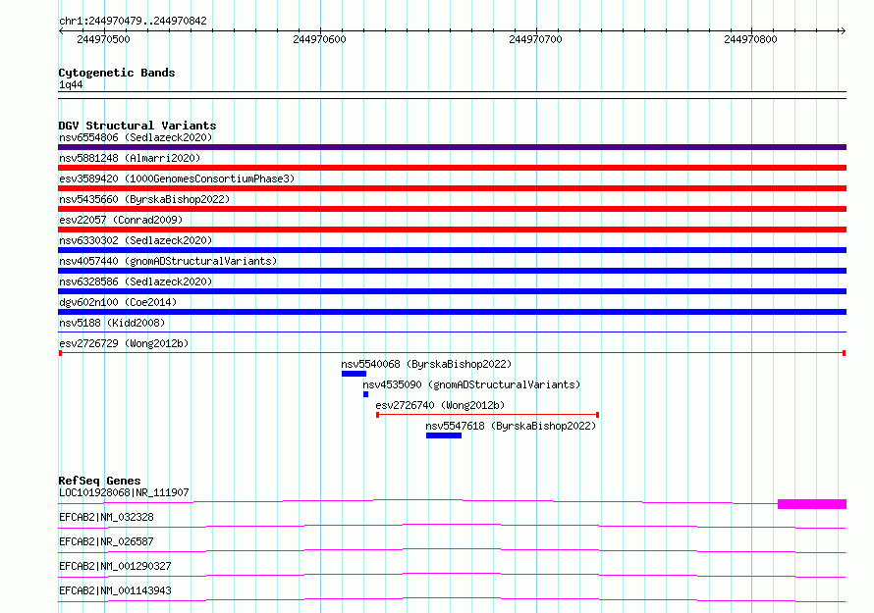Click the esv2726740 (Wong2012b) label
This screenshot has width=874, height=613.
440,405
